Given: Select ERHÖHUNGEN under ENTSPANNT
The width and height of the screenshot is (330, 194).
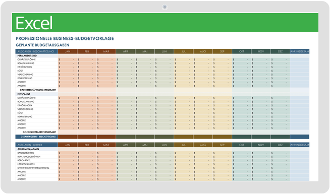Looking at the screenshot, I should (25, 105).
